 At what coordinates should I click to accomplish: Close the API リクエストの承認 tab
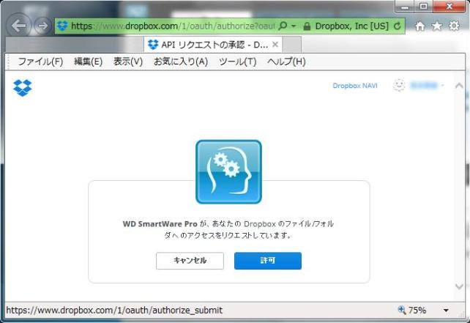coord(275,45)
